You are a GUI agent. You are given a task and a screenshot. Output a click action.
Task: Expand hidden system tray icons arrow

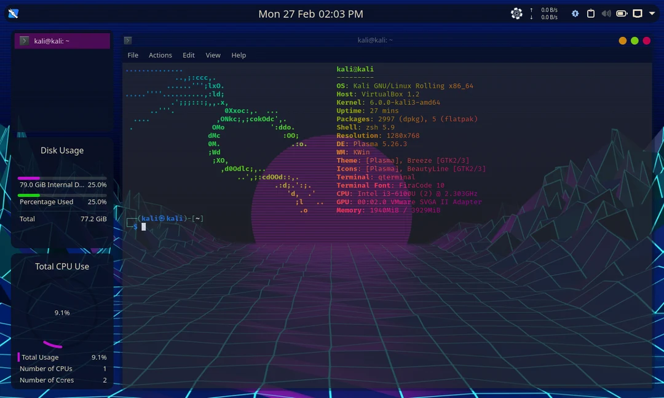(652, 13)
